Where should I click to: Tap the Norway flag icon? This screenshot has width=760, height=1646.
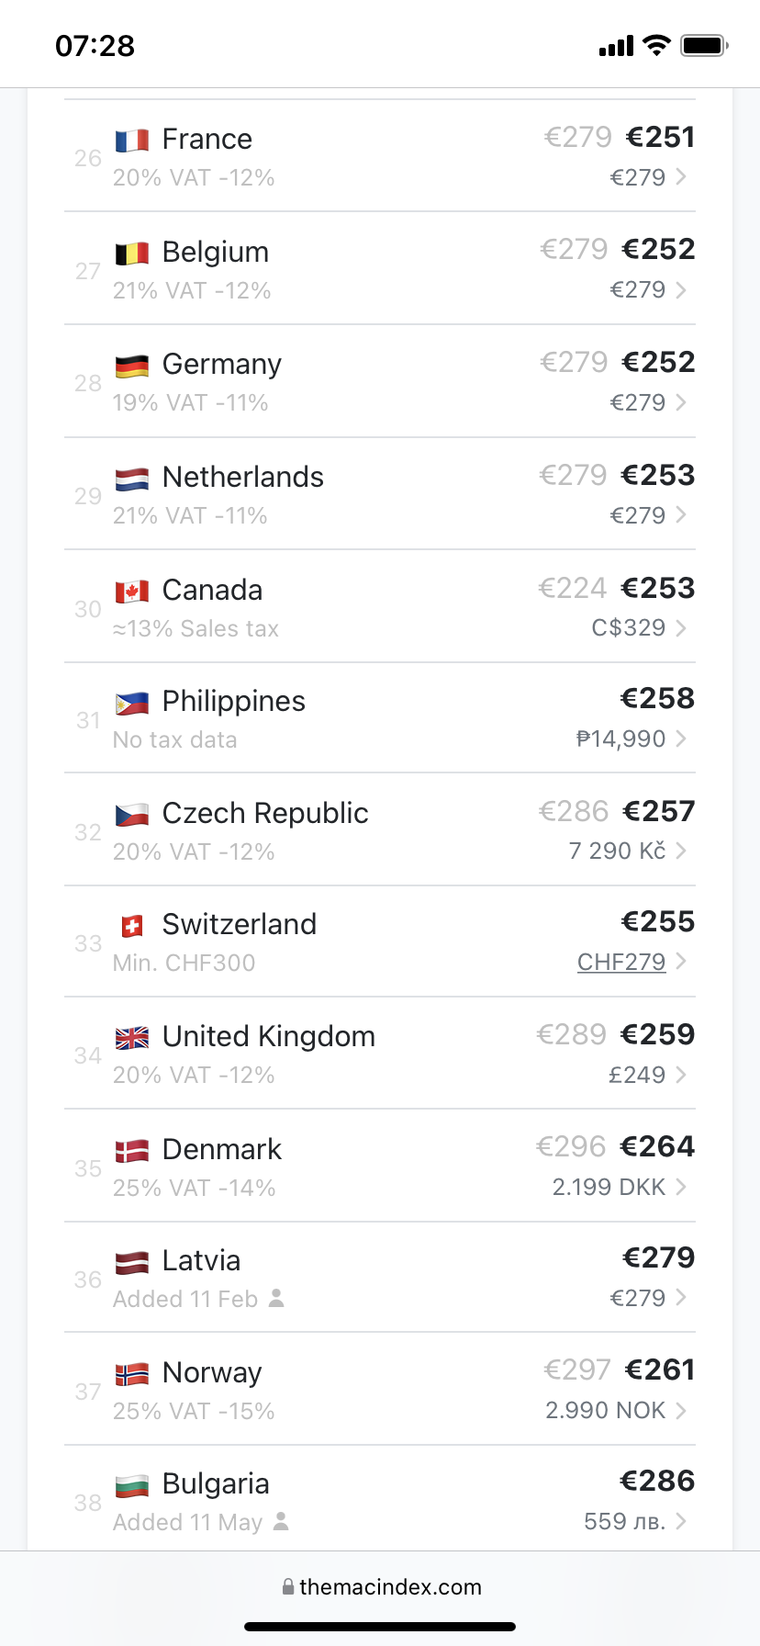(x=132, y=1374)
